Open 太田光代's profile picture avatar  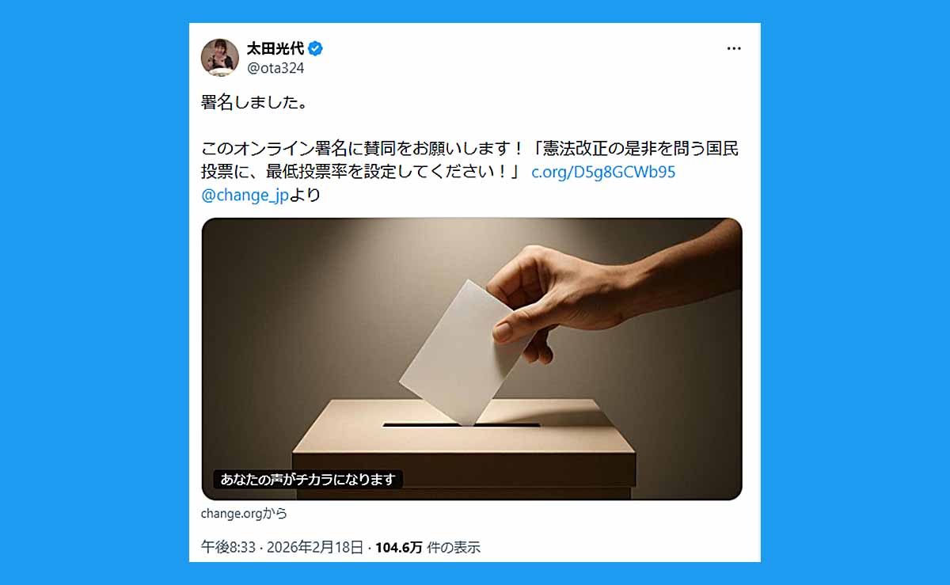pos(220,58)
